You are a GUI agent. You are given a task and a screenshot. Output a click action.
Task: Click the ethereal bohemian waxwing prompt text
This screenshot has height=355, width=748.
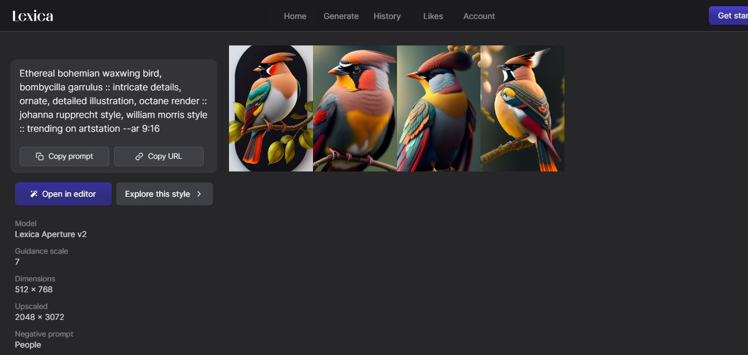(x=113, y=101)
